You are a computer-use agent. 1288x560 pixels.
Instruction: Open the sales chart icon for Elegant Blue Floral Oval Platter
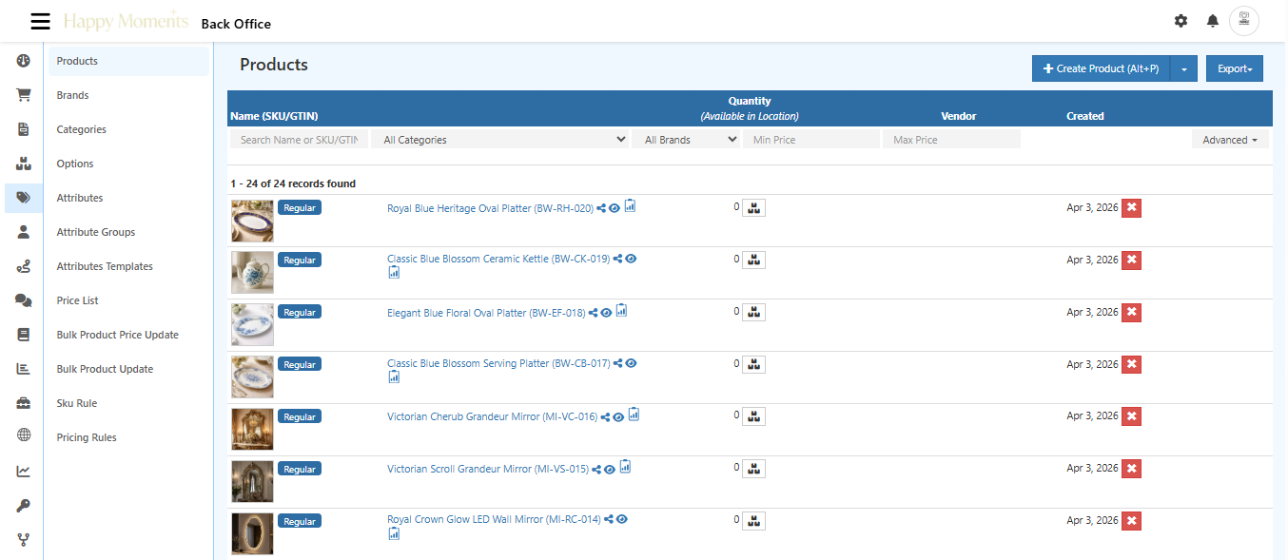coord(621,310)
